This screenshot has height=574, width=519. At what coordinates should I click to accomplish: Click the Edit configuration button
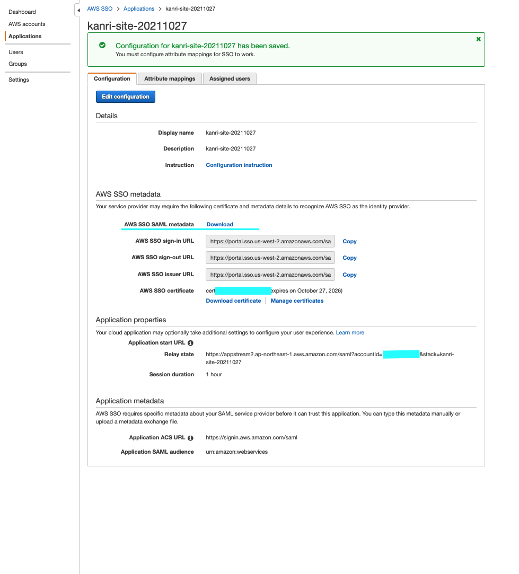point(126,96)
